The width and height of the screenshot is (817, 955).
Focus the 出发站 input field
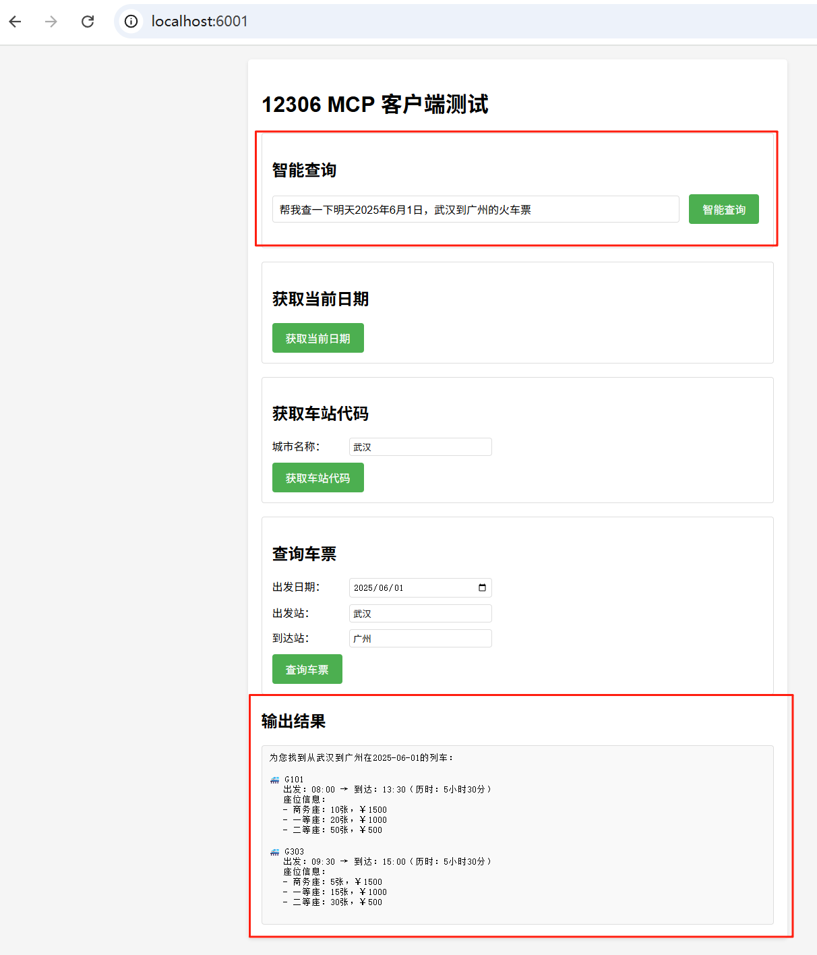click(421, 613)
